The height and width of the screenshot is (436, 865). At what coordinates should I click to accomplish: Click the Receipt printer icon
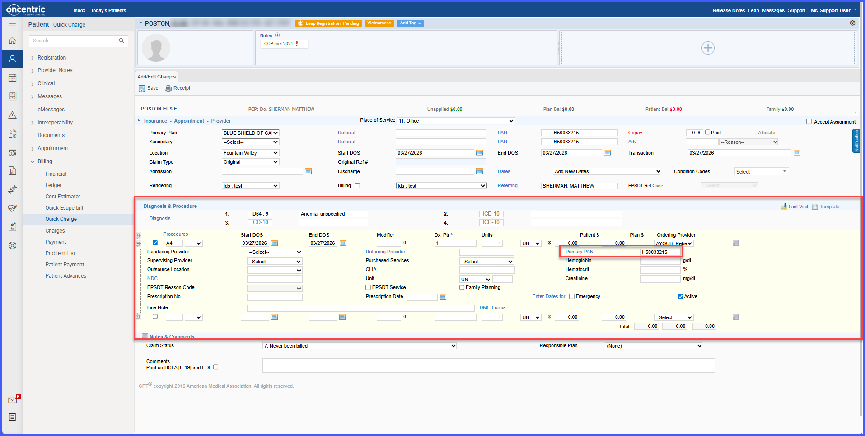point(168,88)
